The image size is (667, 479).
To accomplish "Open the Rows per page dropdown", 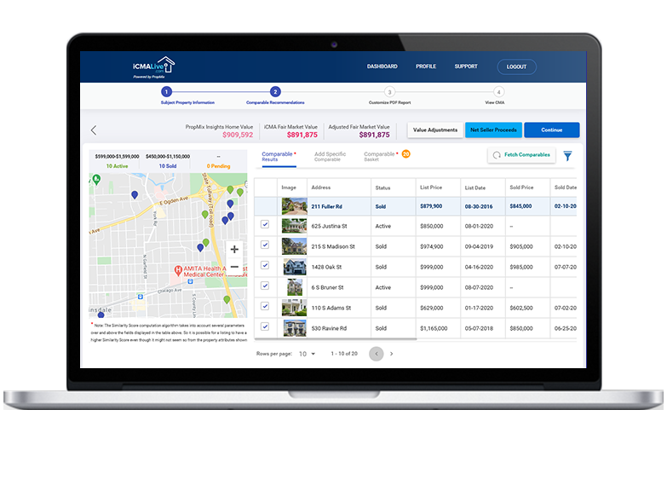I will 307,354.
